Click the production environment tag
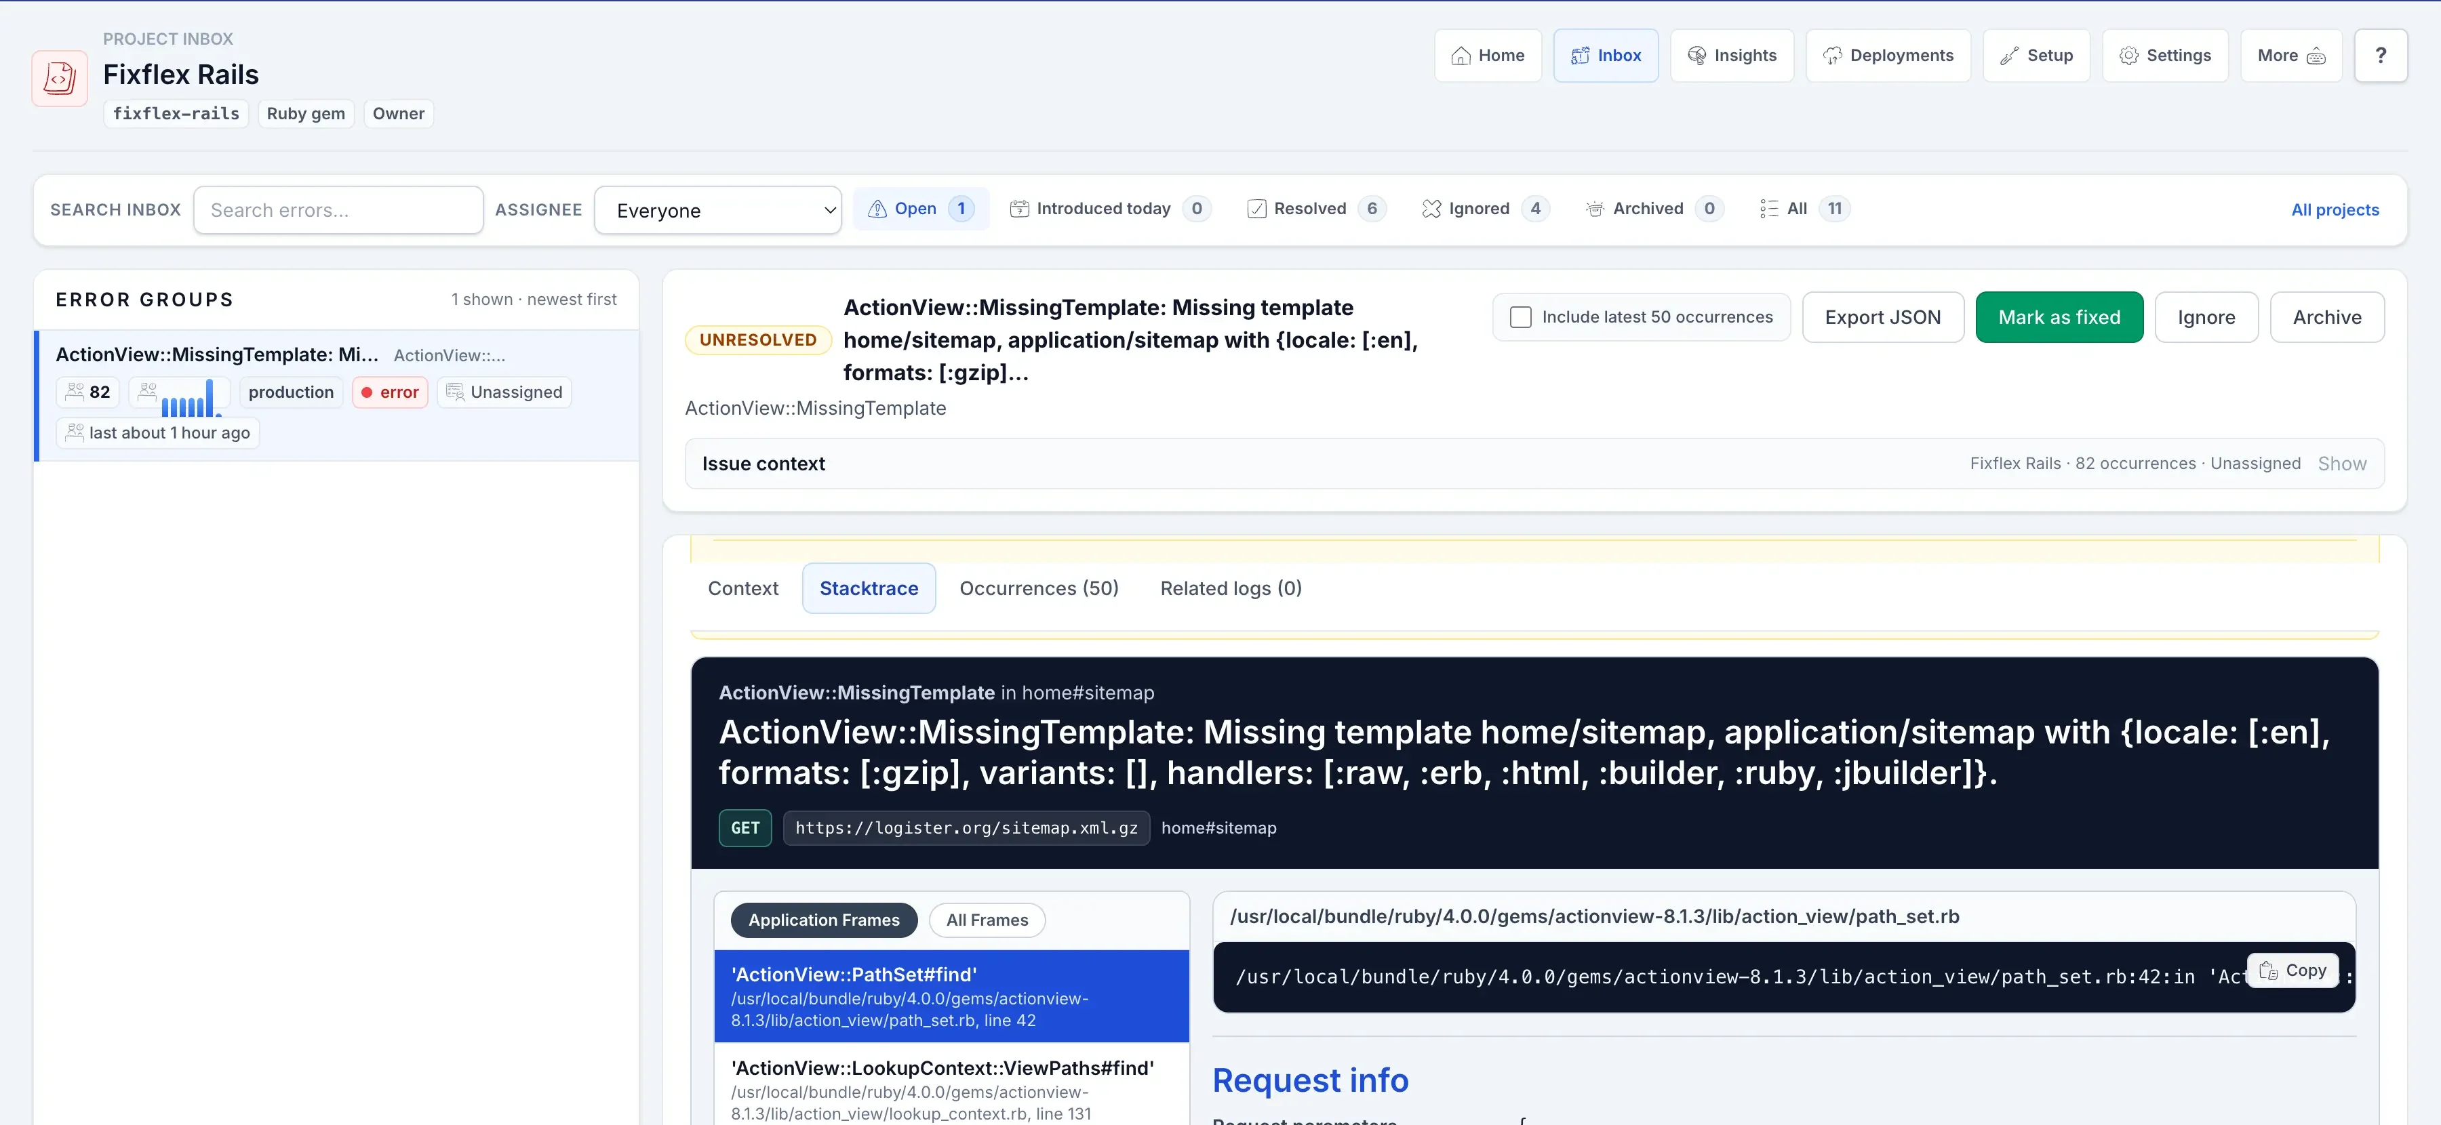The width and height of the screenshot is (2441, 1125). [x=291, y=392]
